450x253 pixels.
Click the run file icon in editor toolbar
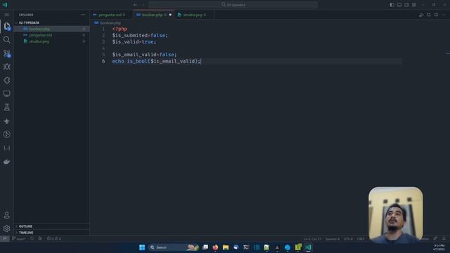[421, 15]
